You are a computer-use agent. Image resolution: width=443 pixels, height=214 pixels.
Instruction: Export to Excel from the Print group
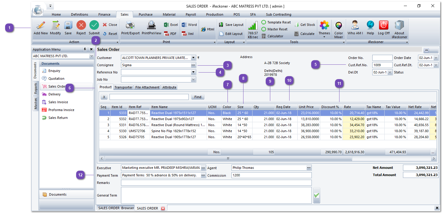(x=171, y=25)
